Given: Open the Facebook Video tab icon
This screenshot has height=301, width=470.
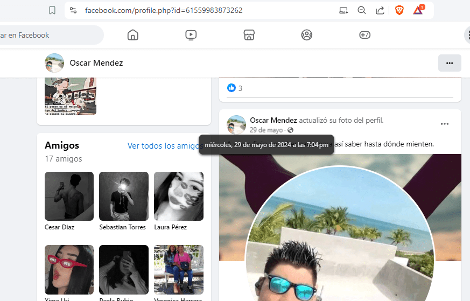Looking at the screenshot, I should click(191, 35).
